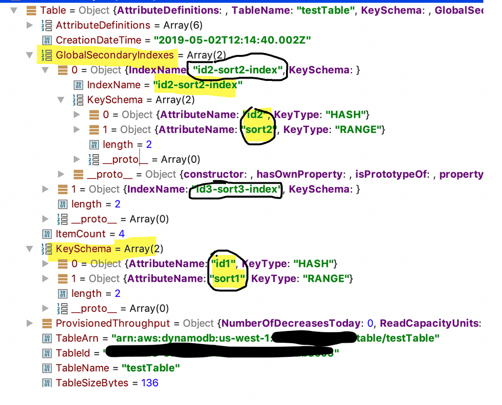
Task: Click the array icon beside GlobalSecondaryIndexes
Action: point(46,55)
